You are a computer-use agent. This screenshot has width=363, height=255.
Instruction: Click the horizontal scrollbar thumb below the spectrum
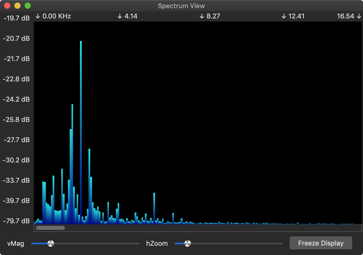[50, 228]
